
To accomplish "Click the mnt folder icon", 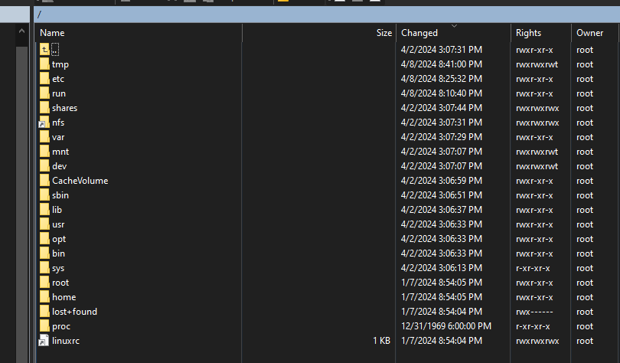I will point(44,152).
